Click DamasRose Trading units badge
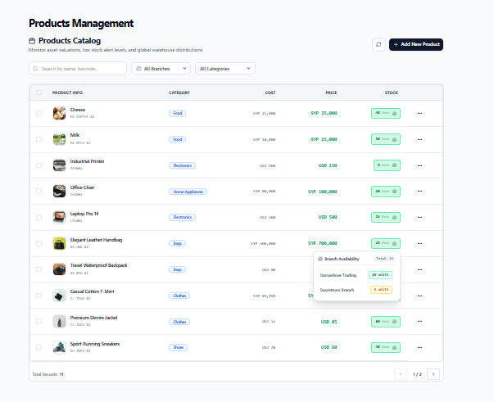Screen dimensions: 494x402 click(x=381, y=275)
